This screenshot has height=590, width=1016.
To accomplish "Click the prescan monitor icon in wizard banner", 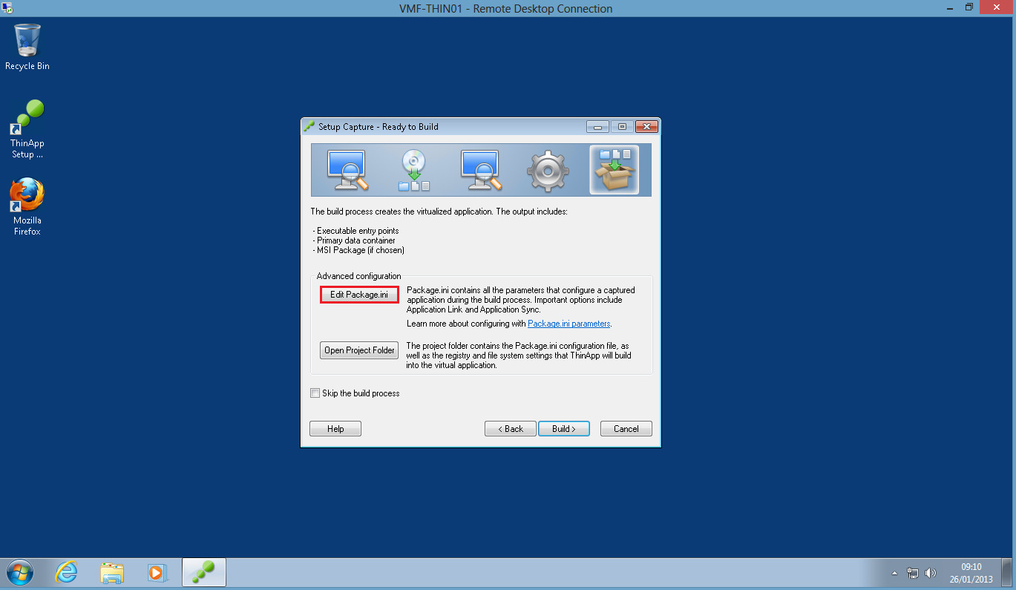I will pyautogui.click(x=347, y=170).
